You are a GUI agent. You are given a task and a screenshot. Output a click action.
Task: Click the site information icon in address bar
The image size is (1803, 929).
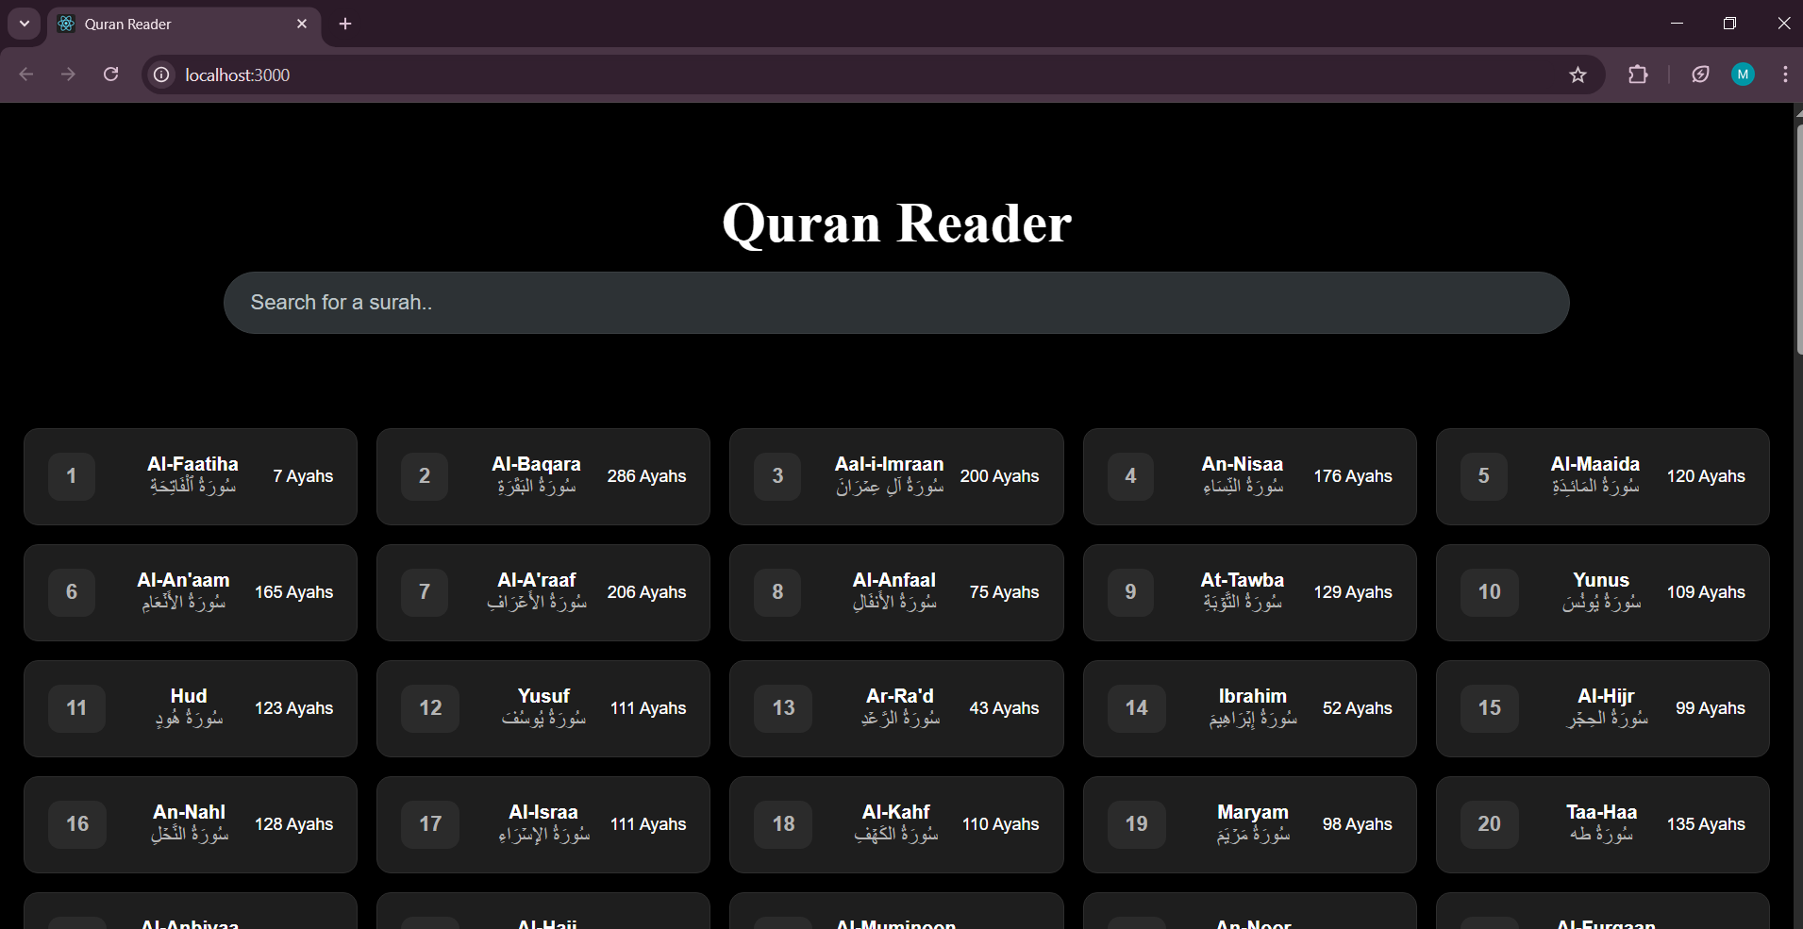click(x=162, y=75)
